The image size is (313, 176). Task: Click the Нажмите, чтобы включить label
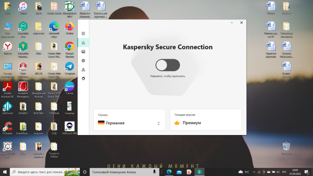click(168, 76)
